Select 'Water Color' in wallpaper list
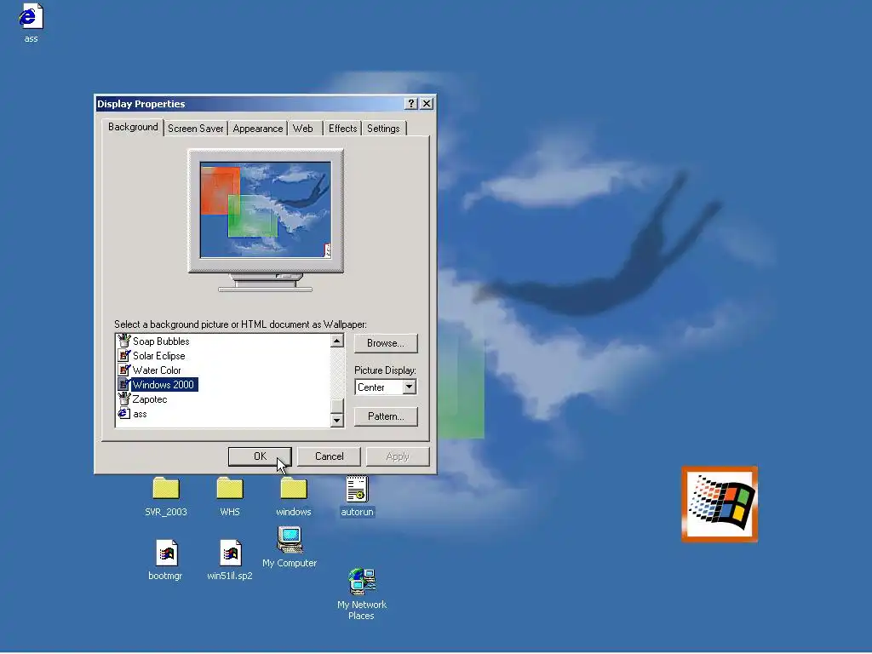Image resolution: width=872 pixels, height=654 pixels. point(157,370)
